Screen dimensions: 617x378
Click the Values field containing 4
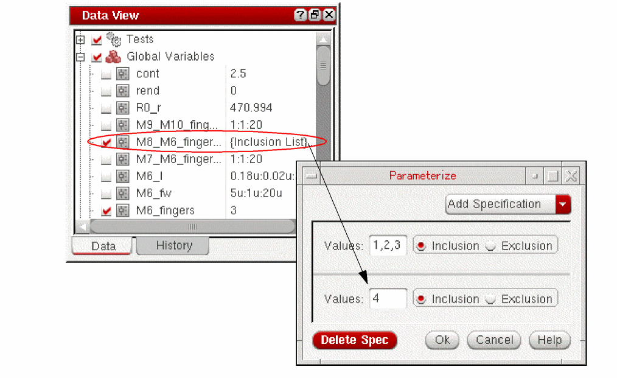pos(388,298)
